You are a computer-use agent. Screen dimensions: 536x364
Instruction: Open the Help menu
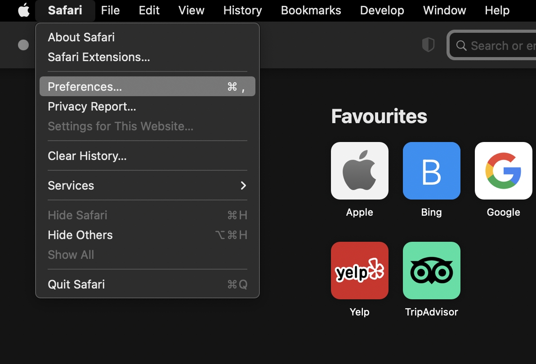click(497, 10)
